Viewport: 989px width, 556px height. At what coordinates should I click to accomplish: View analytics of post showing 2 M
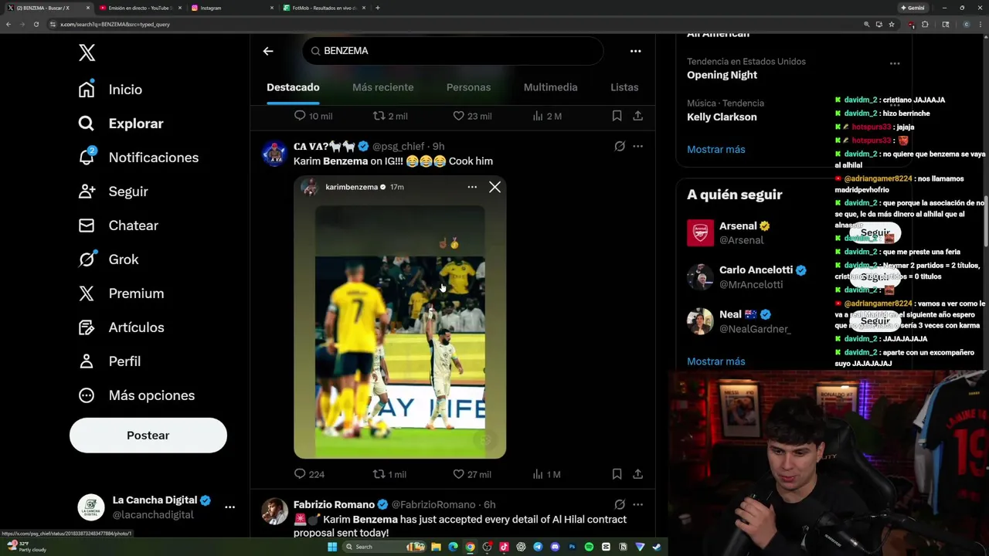point(547,116)
